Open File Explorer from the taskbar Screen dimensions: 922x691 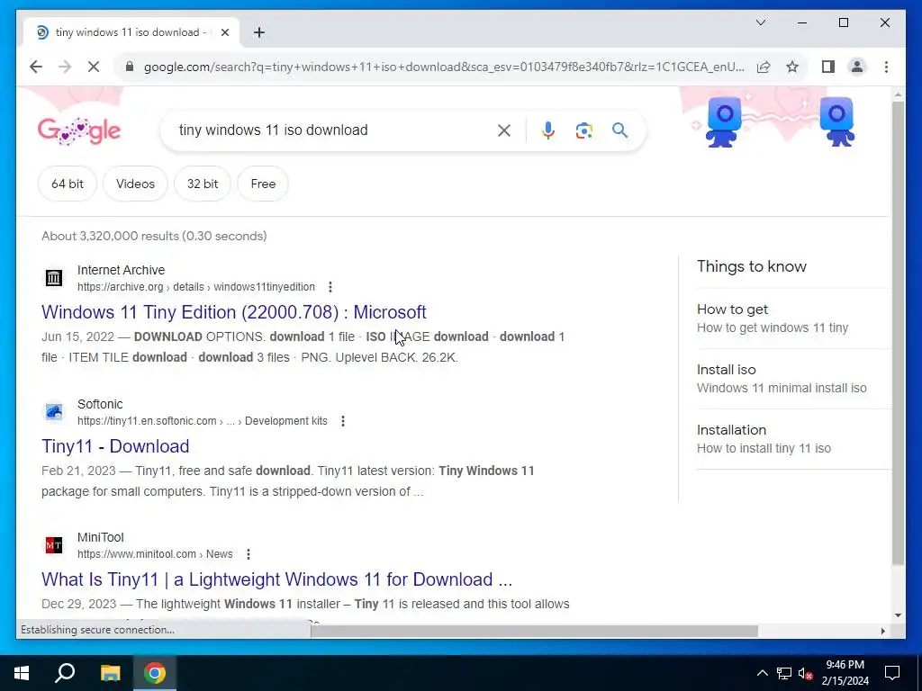click(x=110, y=673)
